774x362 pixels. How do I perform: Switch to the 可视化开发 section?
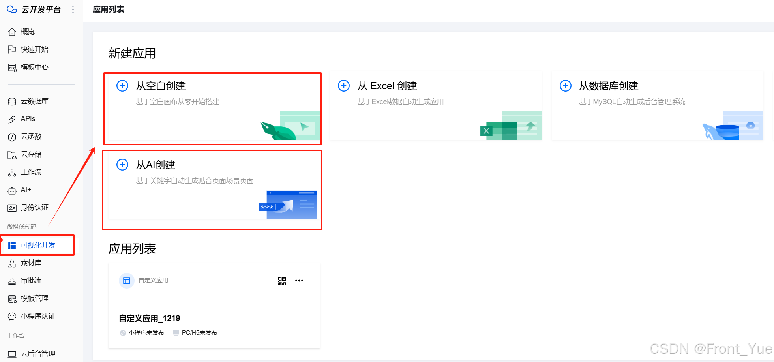38,245
